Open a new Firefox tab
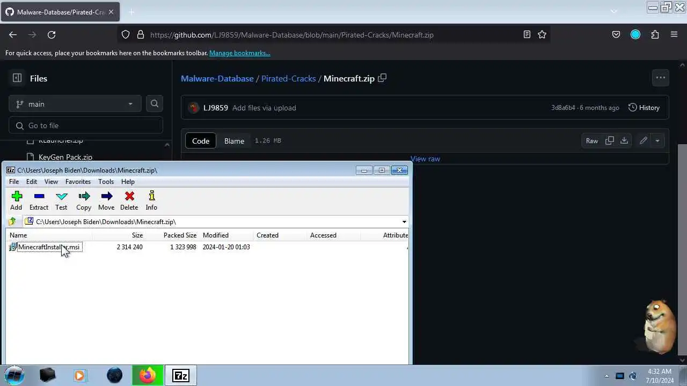Viewport: 687px width, 386px height. coord(131,12)
